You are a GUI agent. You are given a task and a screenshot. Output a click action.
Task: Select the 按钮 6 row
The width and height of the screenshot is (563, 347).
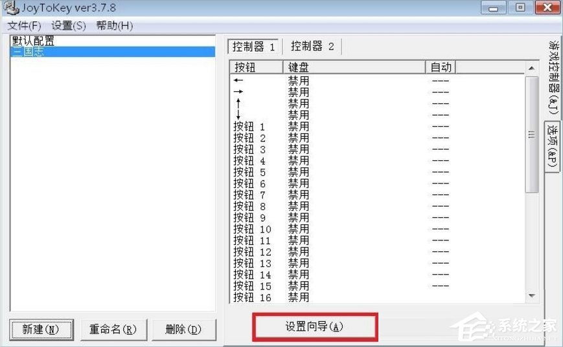[x=377, y=184]
